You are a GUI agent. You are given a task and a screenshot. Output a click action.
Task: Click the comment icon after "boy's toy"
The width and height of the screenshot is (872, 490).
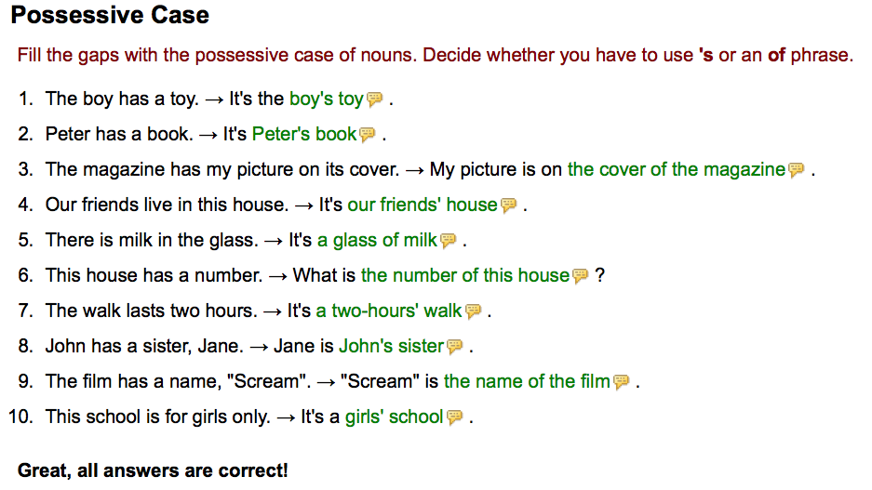374,99
